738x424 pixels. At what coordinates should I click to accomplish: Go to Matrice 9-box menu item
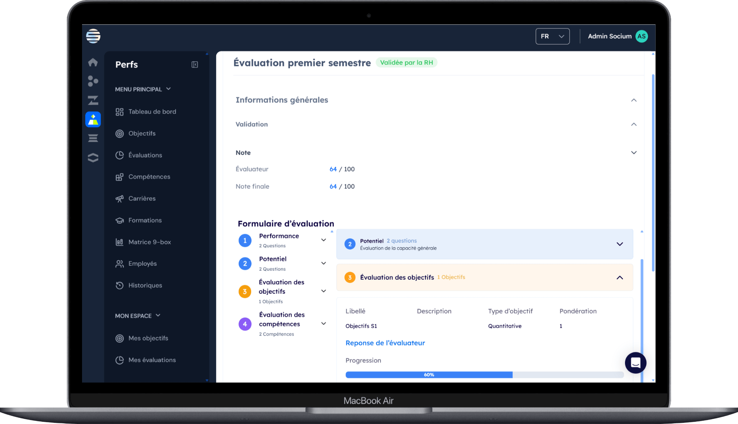pyautogui.click(x=149, y=242)
